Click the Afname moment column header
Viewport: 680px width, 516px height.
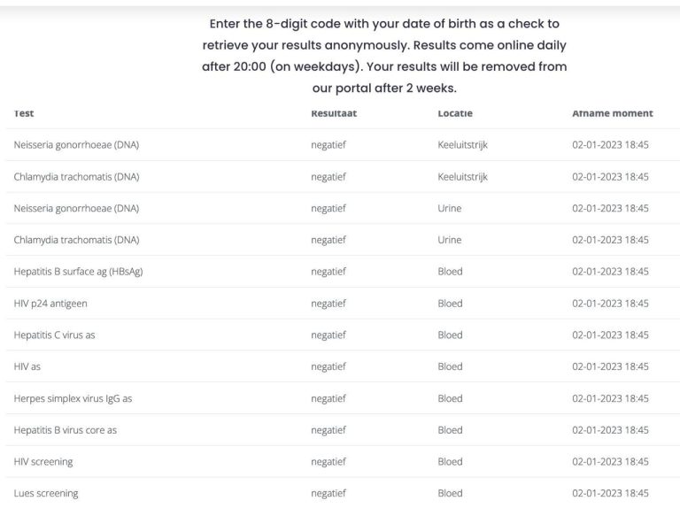coord(613,113)
